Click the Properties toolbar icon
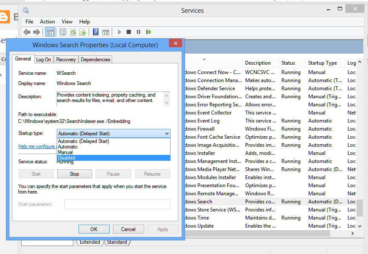368x254 pixels. (63, 32)
